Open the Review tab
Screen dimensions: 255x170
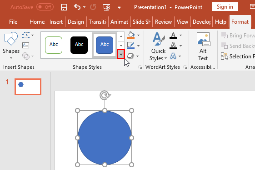click(x=163, y=22)
